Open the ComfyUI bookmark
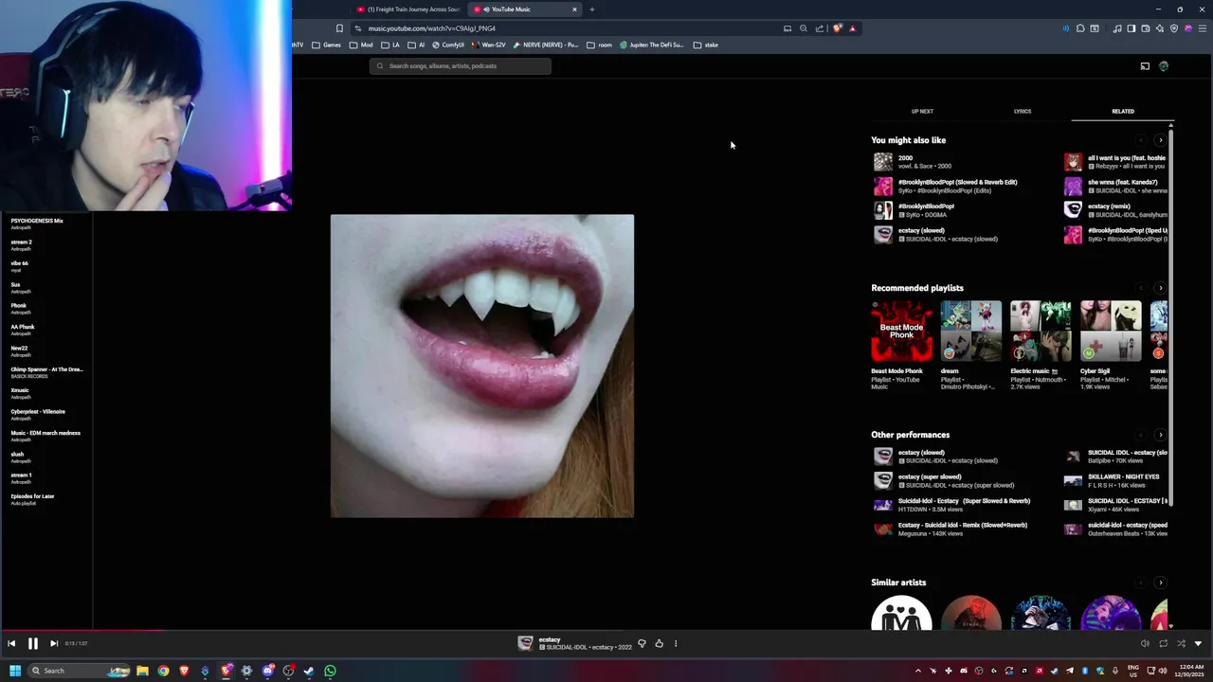Screen dimensions: 1213x682 [x=448, y=45]
